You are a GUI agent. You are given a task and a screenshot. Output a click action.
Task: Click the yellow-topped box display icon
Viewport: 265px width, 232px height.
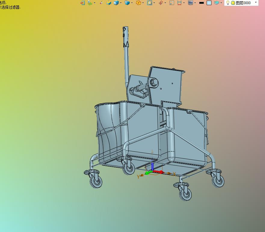coord(109,3)
